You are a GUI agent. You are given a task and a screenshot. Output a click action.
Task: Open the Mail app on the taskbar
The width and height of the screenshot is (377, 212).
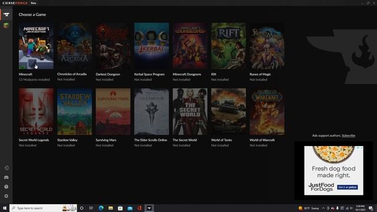130,208
